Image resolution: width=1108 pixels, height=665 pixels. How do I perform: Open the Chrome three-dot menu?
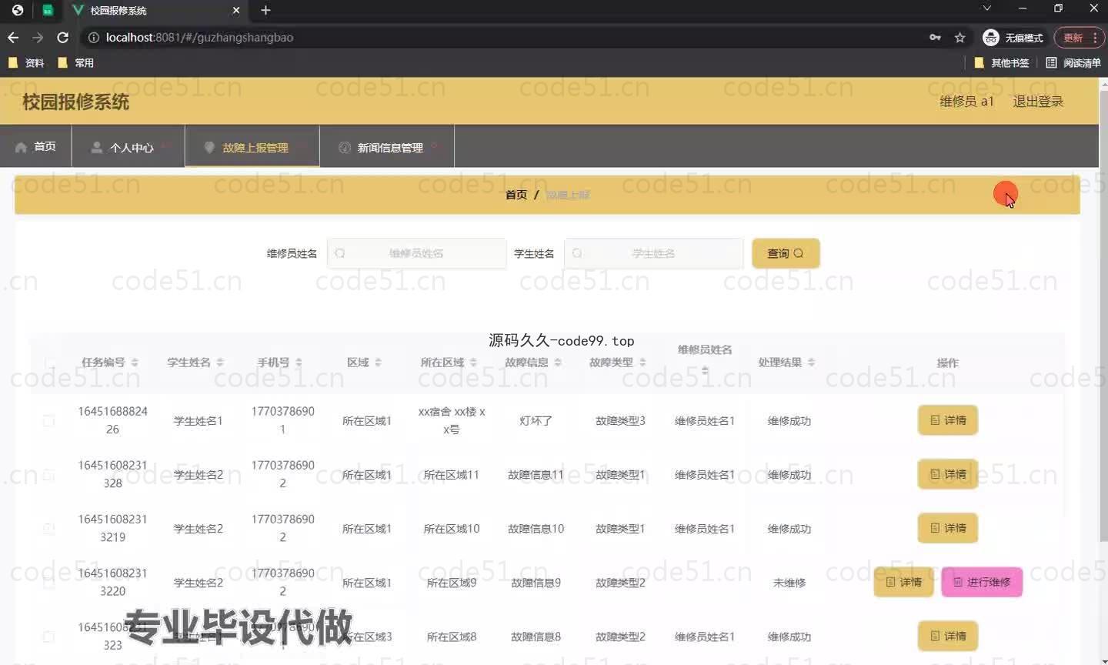pyautogui.click(x=1094, y=37)
